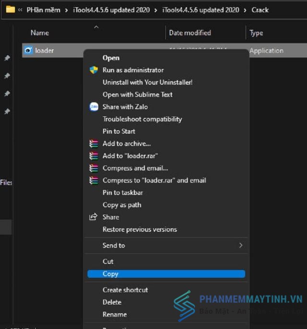Click the second iTools4.4.5.6 updated 2020 breadcrumb
This screenshot has height=329, width=307.
201,10
